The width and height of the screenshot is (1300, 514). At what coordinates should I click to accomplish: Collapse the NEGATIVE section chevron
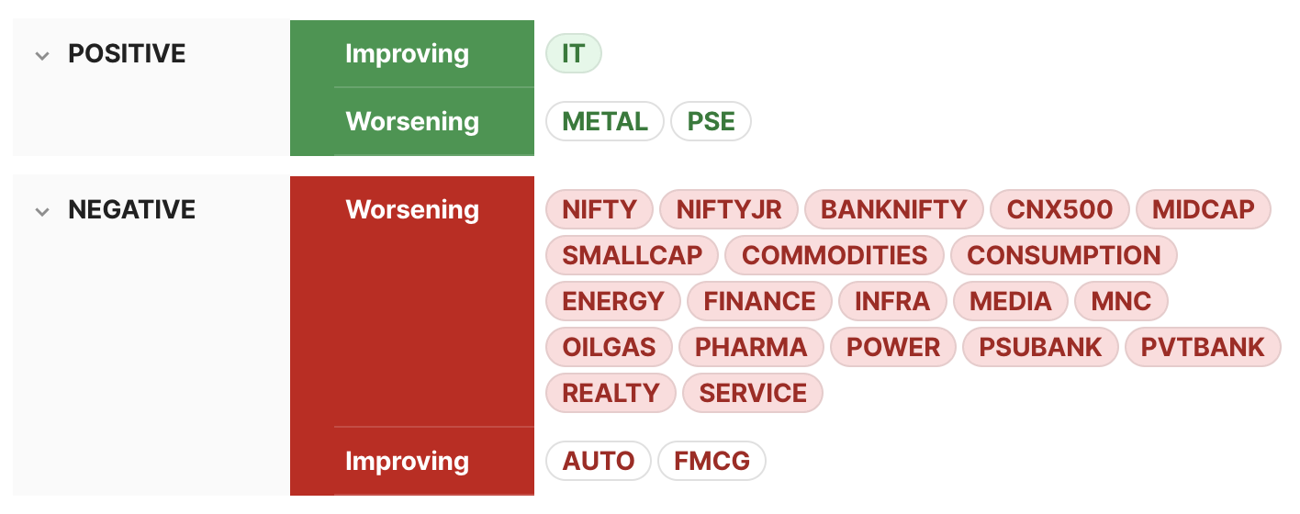coord(41,211)
